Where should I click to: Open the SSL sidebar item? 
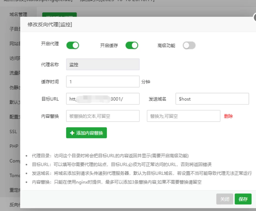[13, 132]
